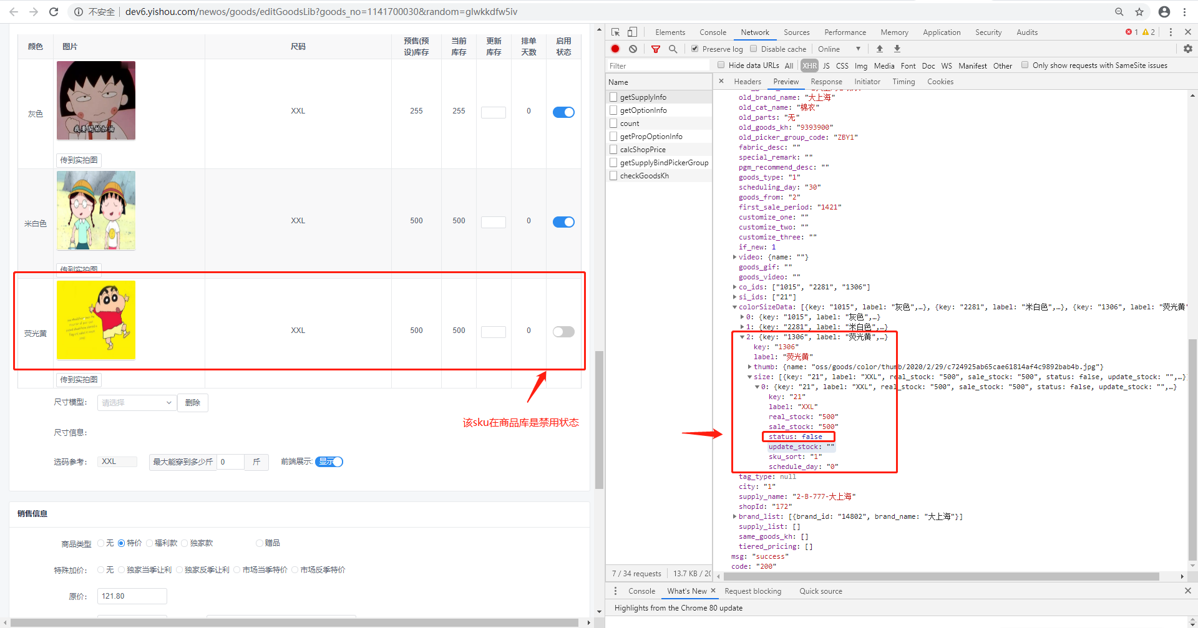The image size is (1198, 628).
Task: Expand the thumb object node
Action: click(x=749, y=367)
